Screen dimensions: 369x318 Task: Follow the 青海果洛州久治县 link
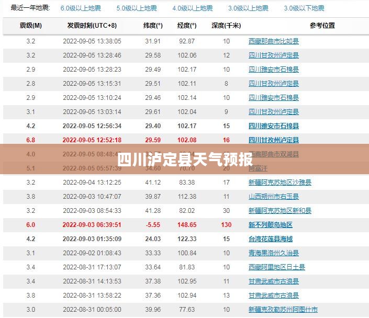[274, 253]
